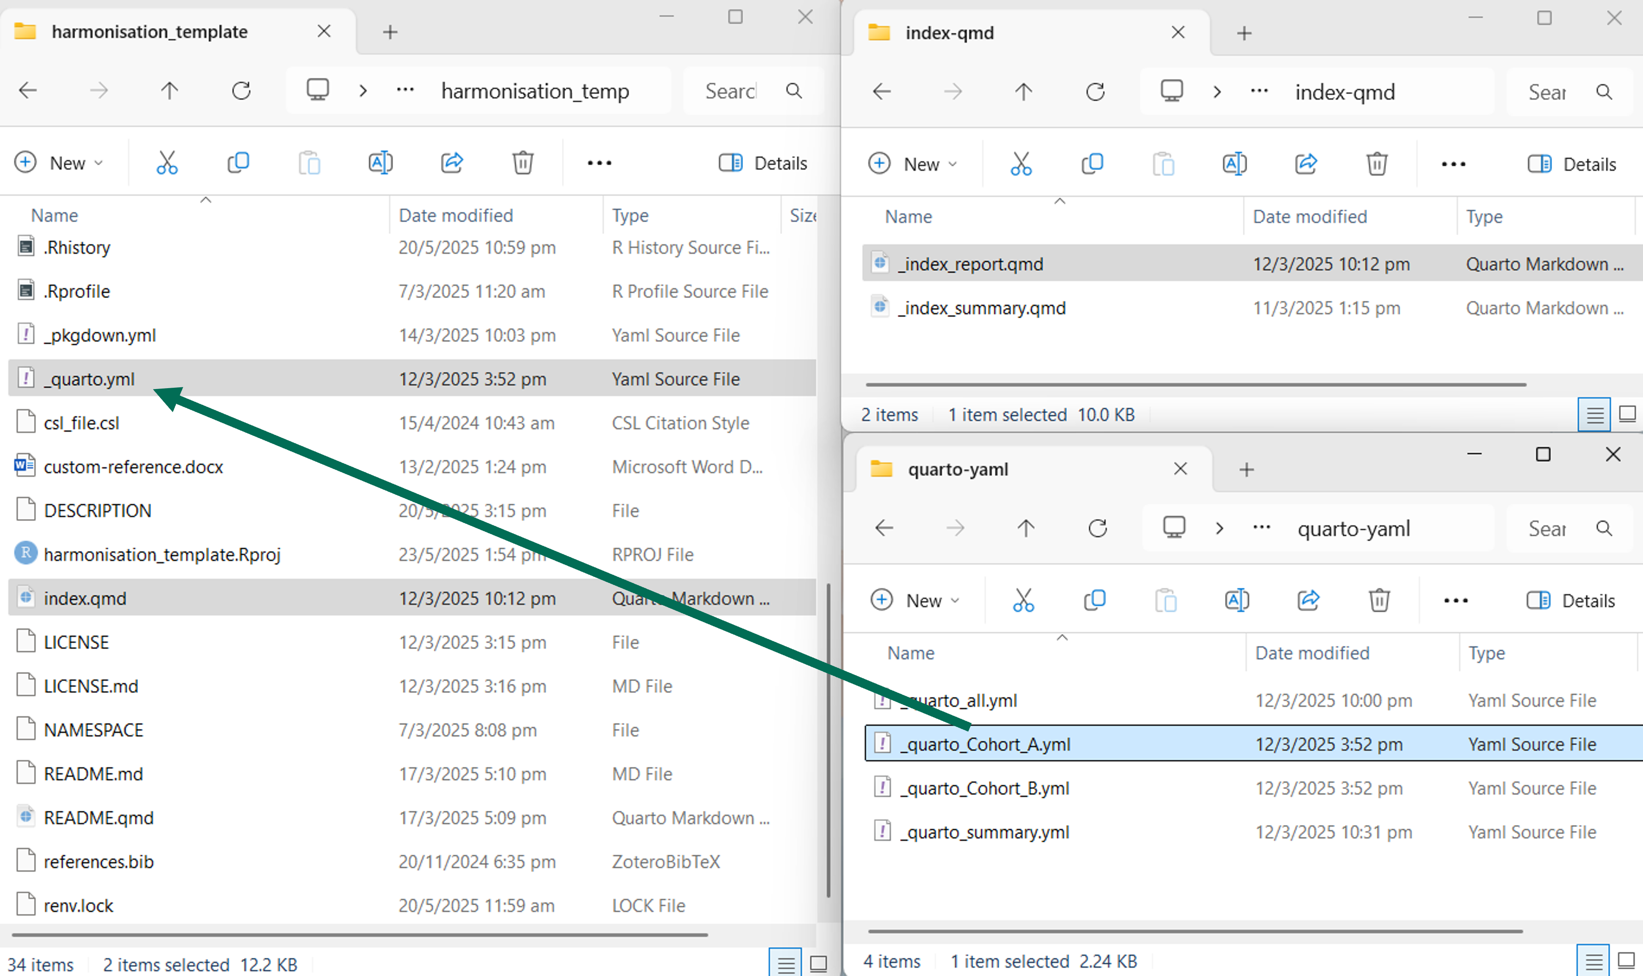Click Delete trash icon in index-qmd toolbar
This screenshot has width=1643, height=976.
pyautogui.click(x=1377, y=164)
